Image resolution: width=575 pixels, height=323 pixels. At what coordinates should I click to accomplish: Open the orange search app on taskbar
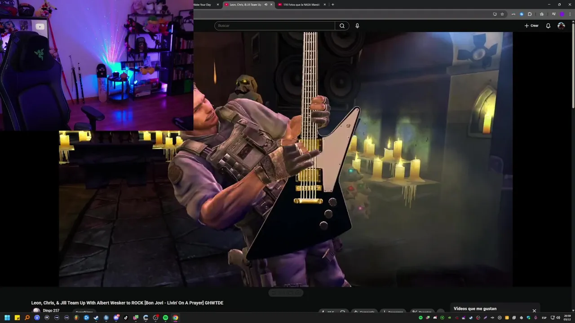(x=27, y=318)
